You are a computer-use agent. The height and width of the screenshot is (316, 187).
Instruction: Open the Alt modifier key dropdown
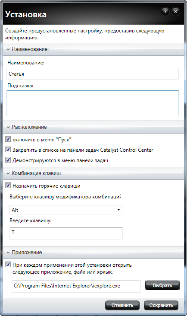click(x=66, y=210)
